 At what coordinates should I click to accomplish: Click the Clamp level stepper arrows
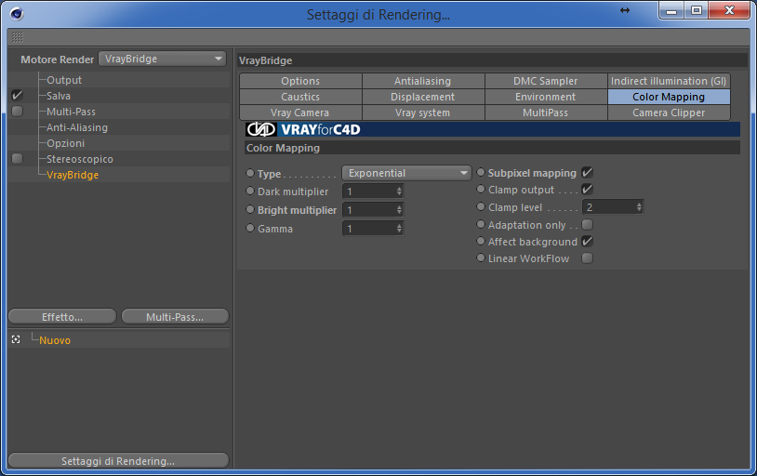pyautogui.click(x=639, y=207)
